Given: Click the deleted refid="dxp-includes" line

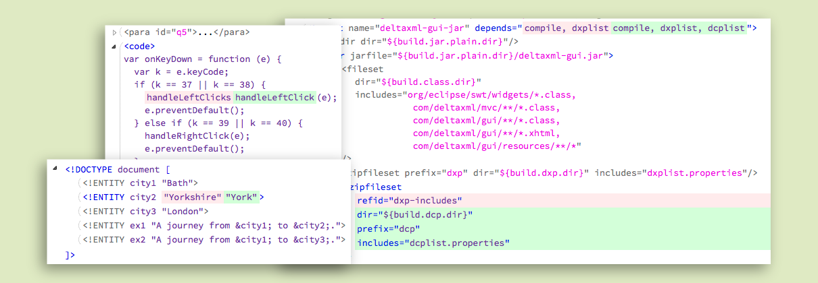Looking at the screenshot, I should (410, 201).
